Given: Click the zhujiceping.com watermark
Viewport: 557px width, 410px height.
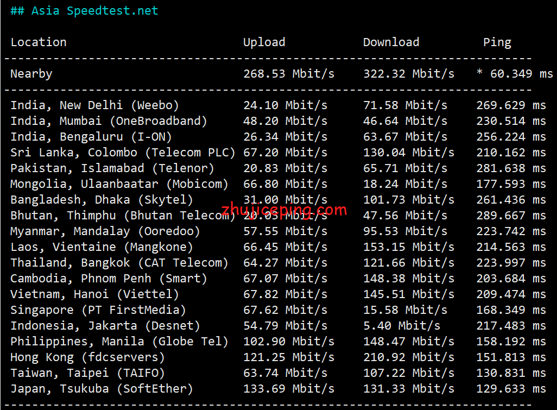Looking at the screenshot, I should point(284,210).
